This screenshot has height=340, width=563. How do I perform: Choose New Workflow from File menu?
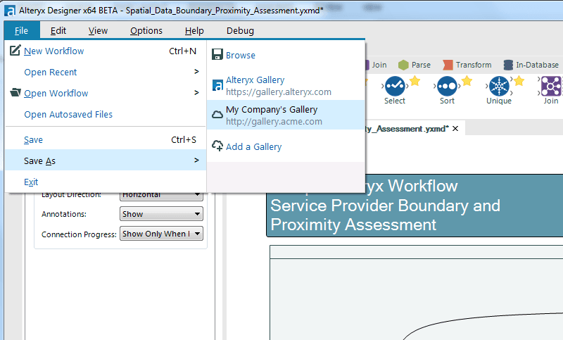tap(105, 51)
